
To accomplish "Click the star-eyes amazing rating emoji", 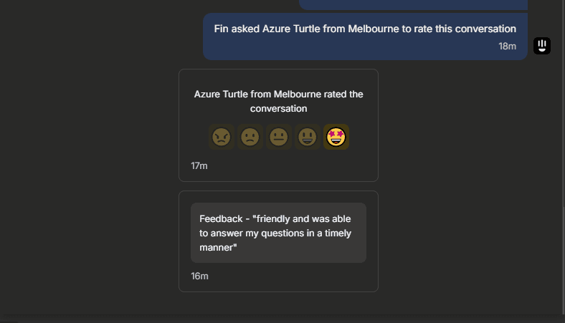I will 336,137.
